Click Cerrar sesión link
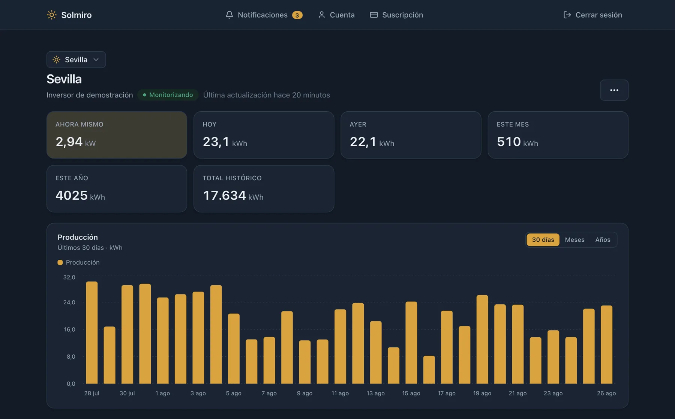The width and height of the screenshot is (675, 419). (592, 15)
